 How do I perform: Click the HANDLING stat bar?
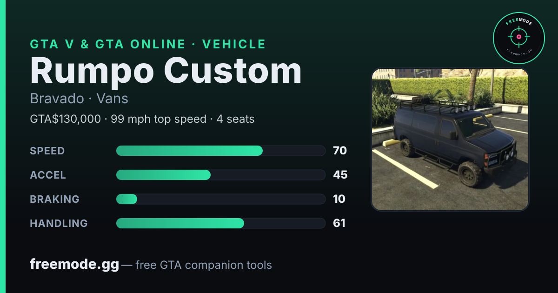pyautogui.click(x=220, y=223)
